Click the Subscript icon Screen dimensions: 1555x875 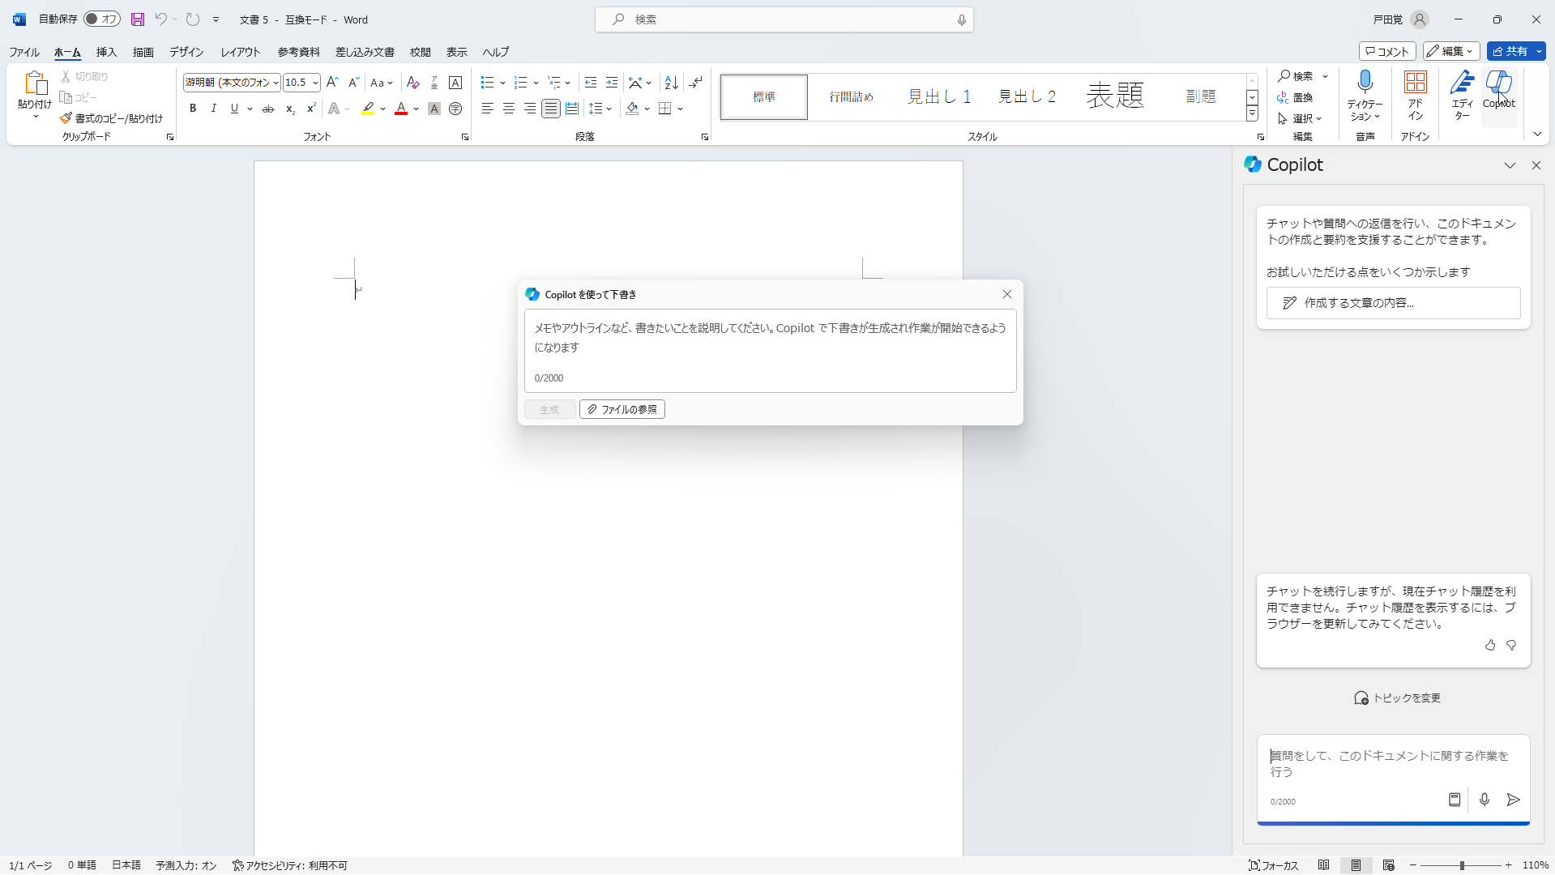pos(290,109)
